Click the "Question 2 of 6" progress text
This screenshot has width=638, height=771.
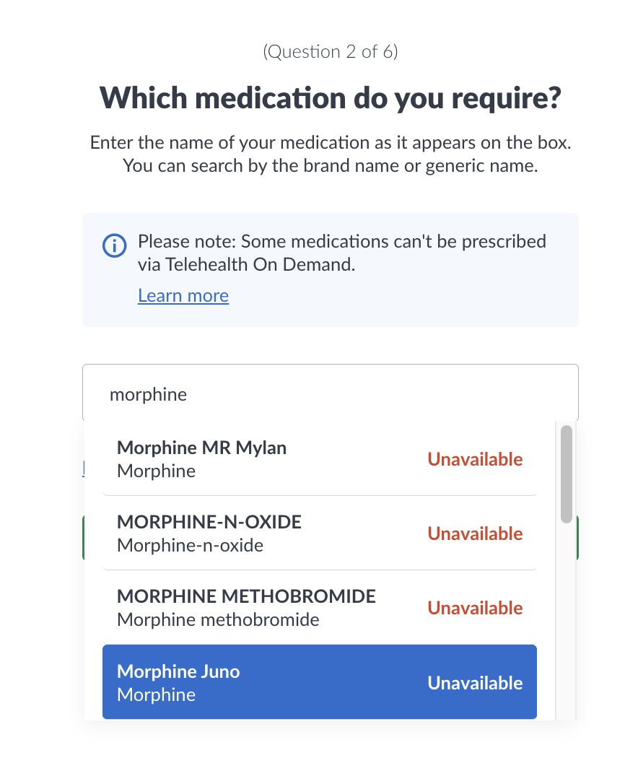point(330,52)
